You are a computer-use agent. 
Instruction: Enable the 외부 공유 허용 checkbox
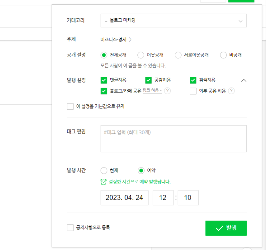pos(193,91)
